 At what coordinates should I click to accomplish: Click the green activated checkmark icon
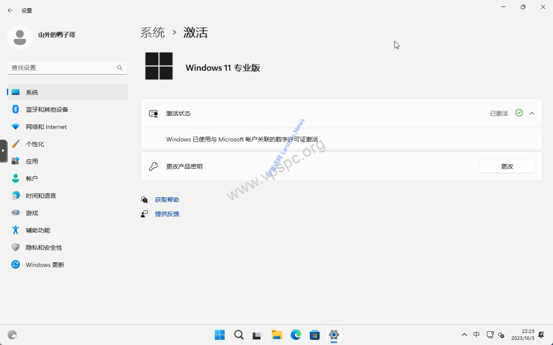519,113
